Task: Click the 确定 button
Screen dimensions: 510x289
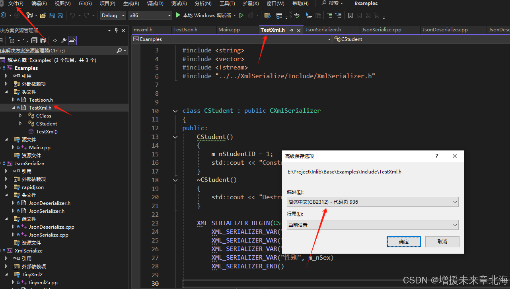Action: pyautogui.click(x=404, y=241)
